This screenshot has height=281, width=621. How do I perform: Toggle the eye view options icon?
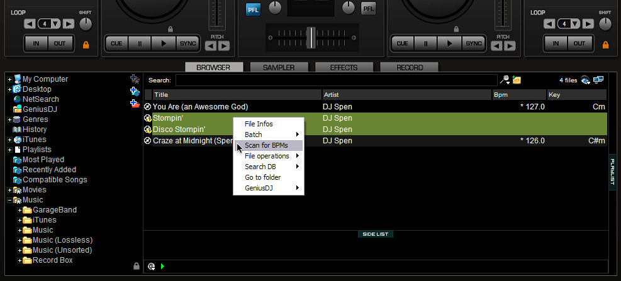coord(585,80)
